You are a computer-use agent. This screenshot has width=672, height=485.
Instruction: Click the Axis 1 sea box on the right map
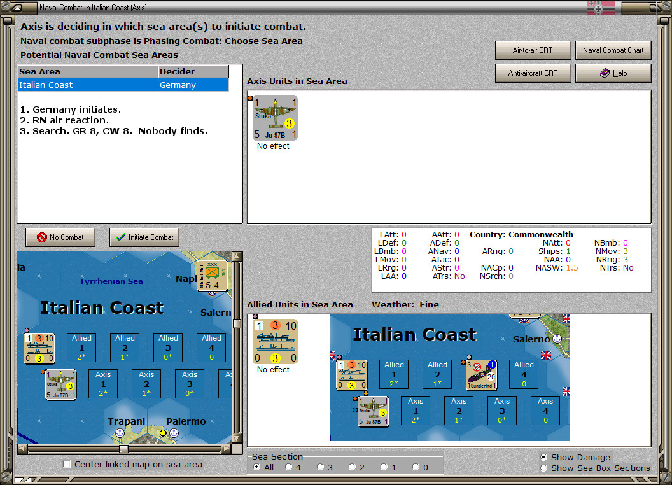point(416,411)
